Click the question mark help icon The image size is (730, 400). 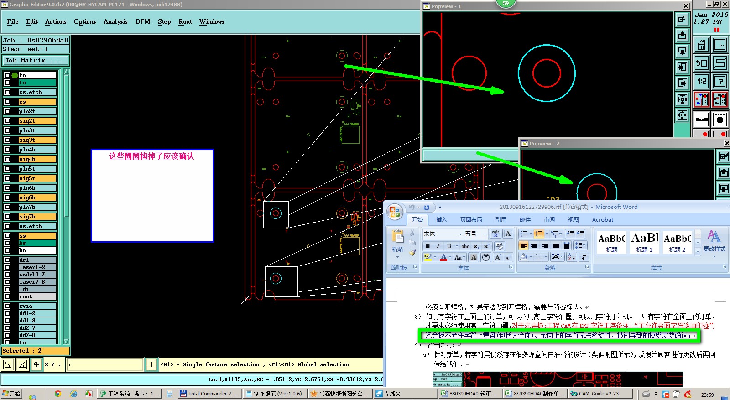pyautogui.click(x=720, y=81)
